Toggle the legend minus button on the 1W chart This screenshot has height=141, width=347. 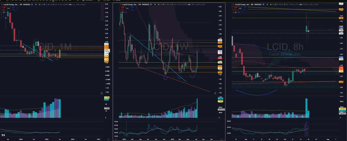tap(155, 5)
